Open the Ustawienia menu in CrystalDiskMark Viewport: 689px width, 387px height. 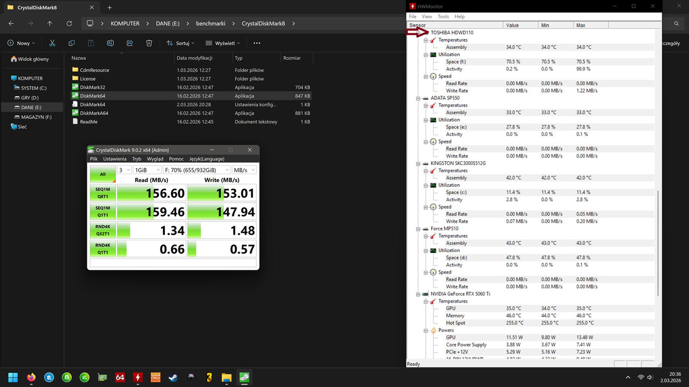click(115, 159)
